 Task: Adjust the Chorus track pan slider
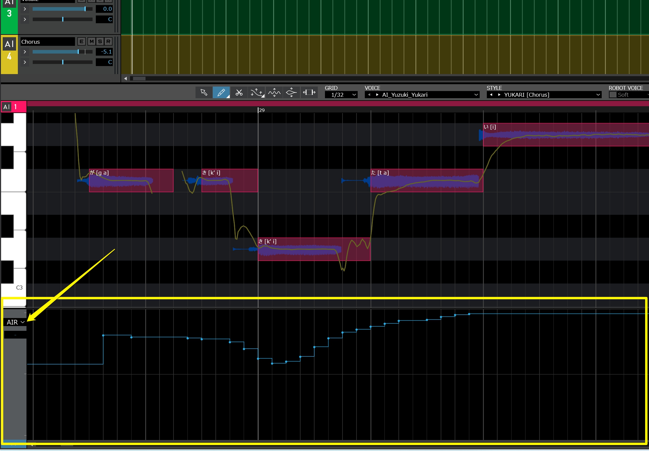click(x=62, y=62)
